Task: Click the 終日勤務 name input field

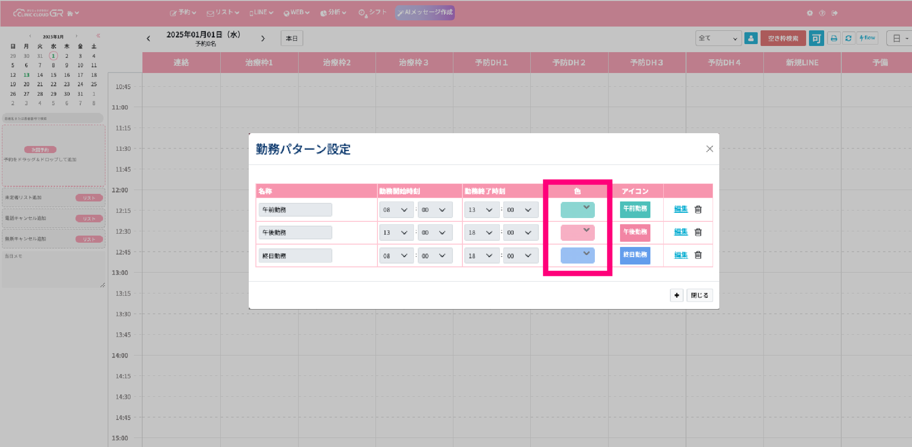Action: [295, 256]
